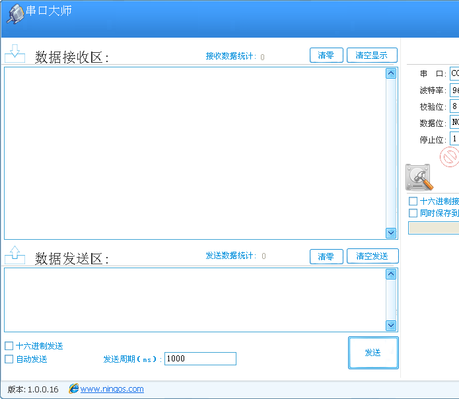Click the red prohibited port status icon
The image size is (459, 399).
tap(449, 157)
